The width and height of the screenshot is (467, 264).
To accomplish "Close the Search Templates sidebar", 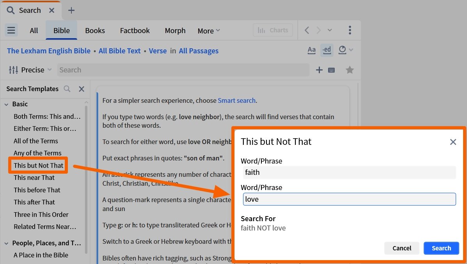I will (x=81, y=89).
